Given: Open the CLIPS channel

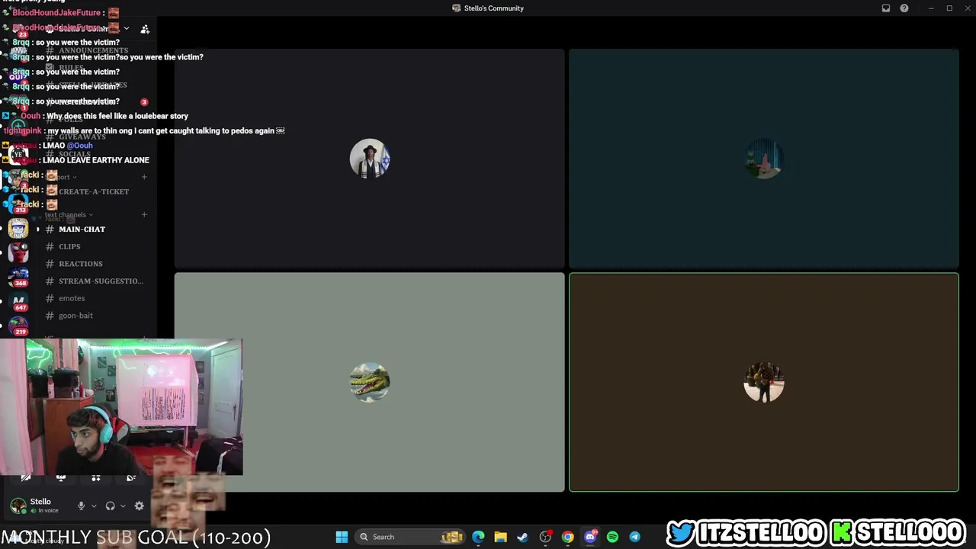Looking at the screenshot, I should pyautogui.click(x=95, y=246).
